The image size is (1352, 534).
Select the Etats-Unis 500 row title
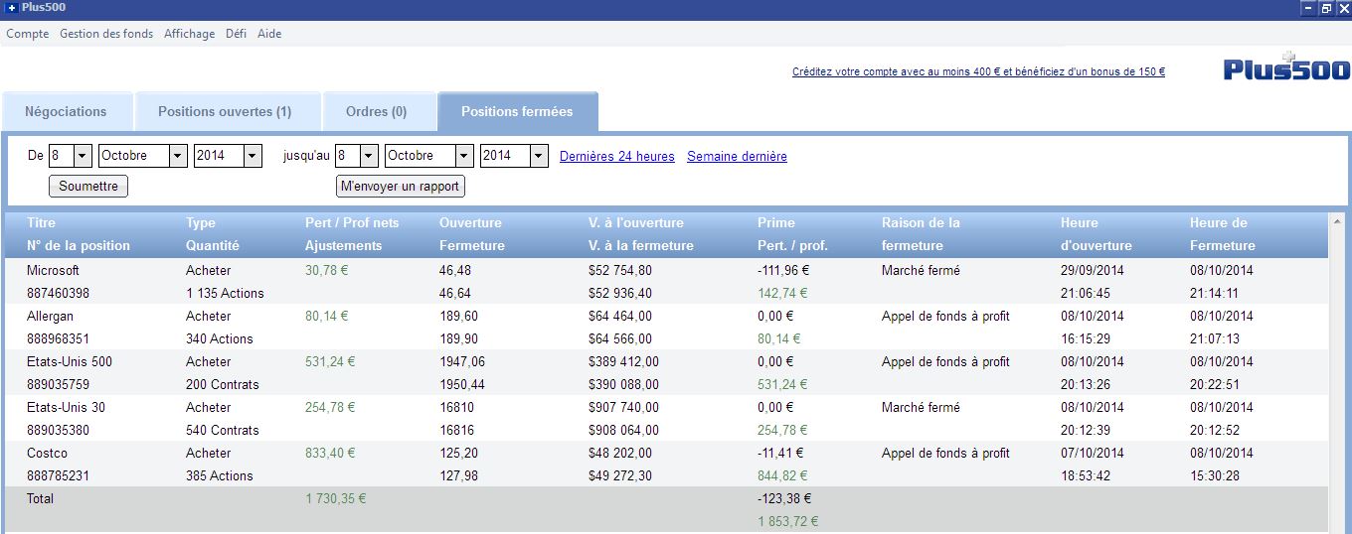pos(70,361)
